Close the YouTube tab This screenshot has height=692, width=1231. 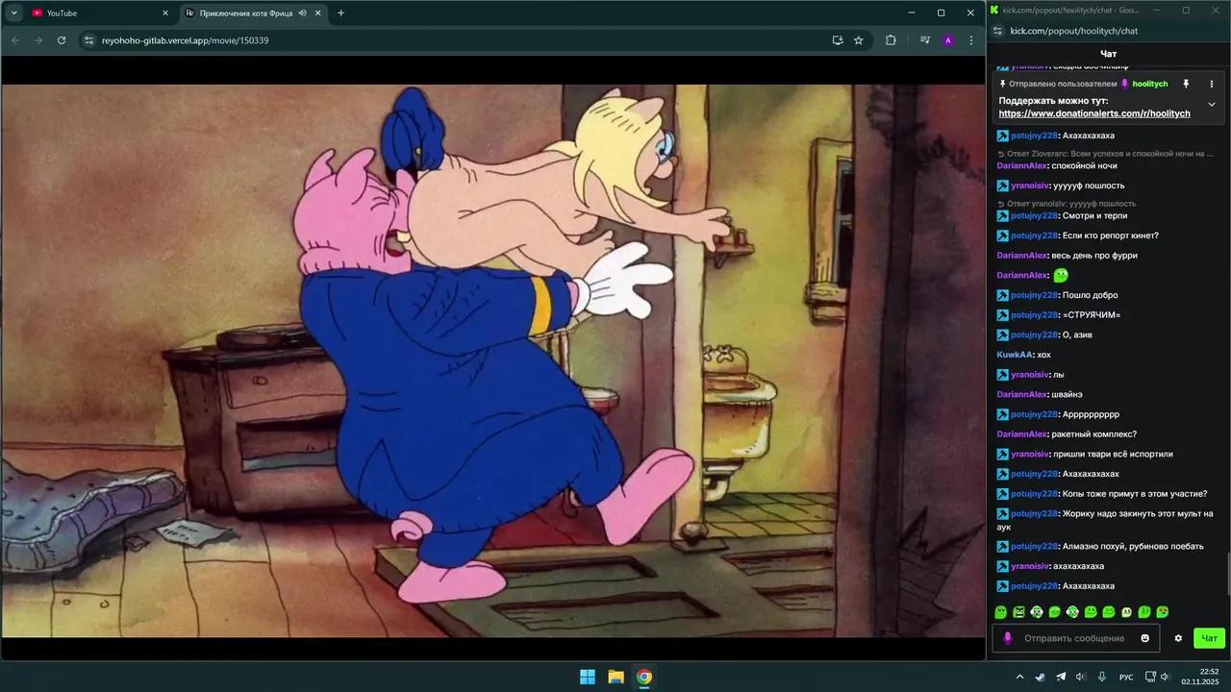click(x=165, y=13)
